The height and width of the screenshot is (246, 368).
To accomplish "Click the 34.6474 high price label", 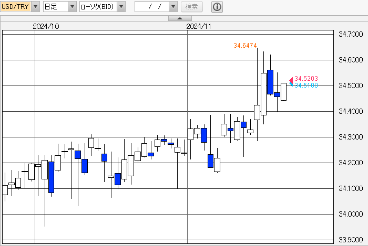I will pos(246,46).
